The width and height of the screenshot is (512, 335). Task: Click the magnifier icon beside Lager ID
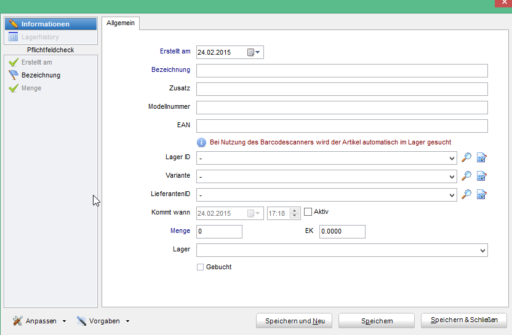coord(466,158)
